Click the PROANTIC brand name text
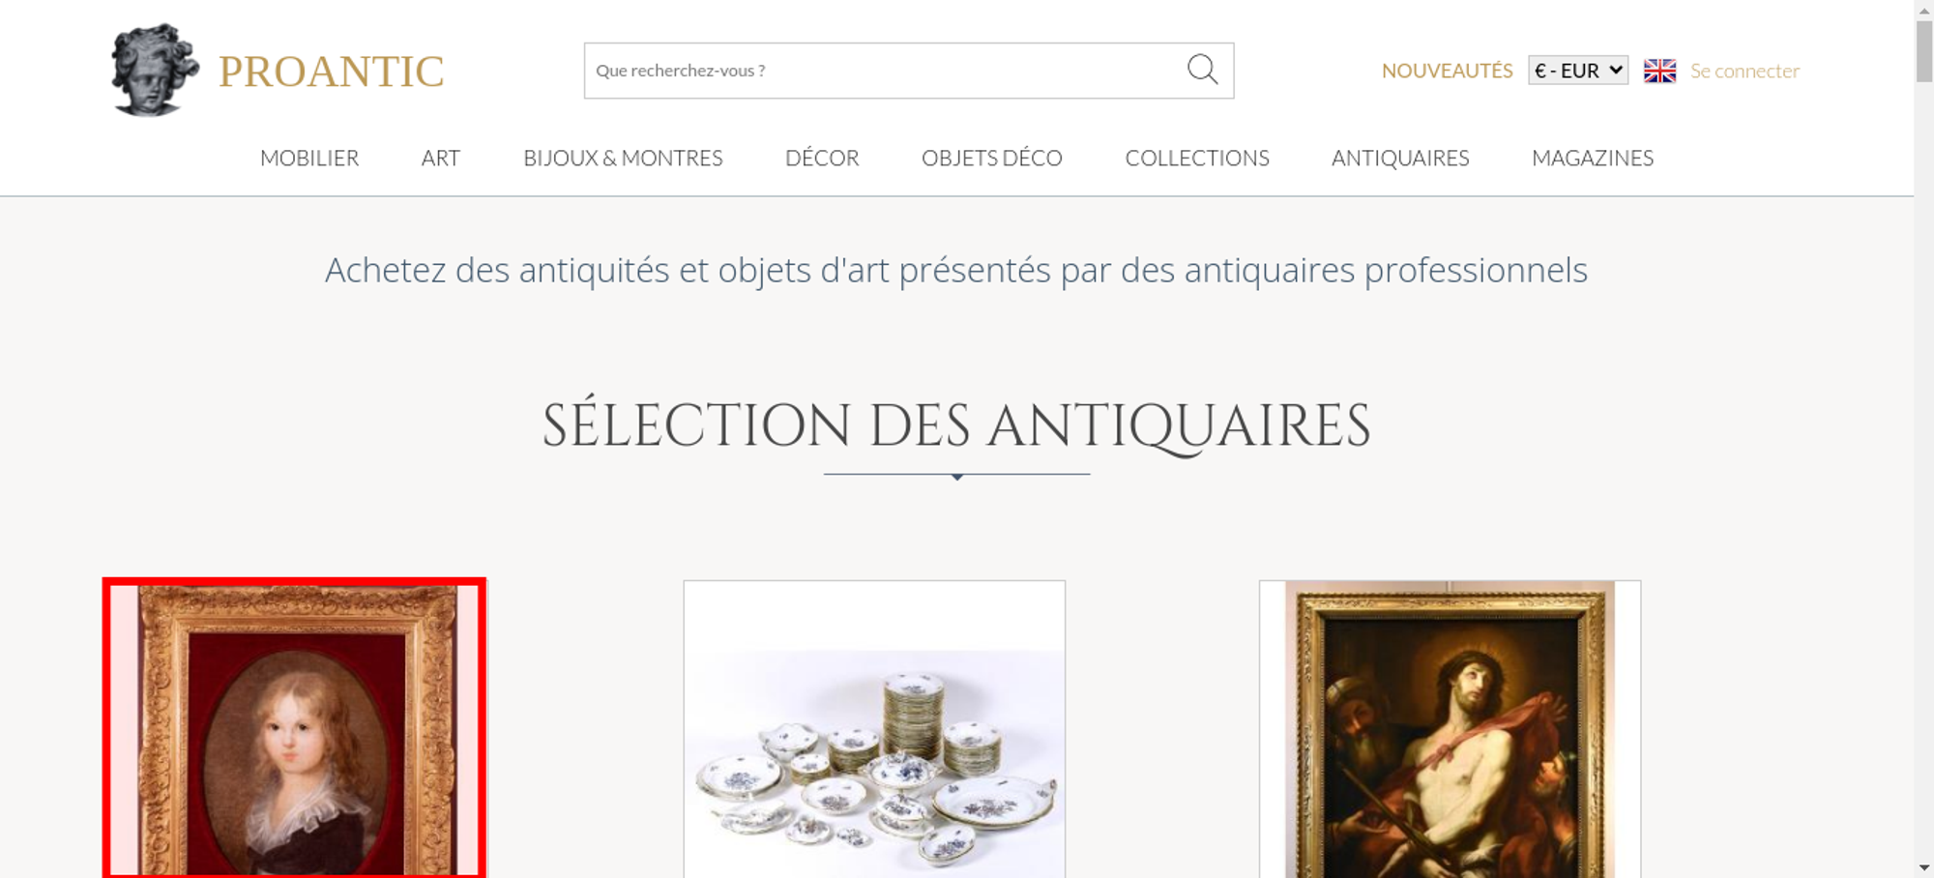This screenshot has height=878, width=1934. point(331,72)
